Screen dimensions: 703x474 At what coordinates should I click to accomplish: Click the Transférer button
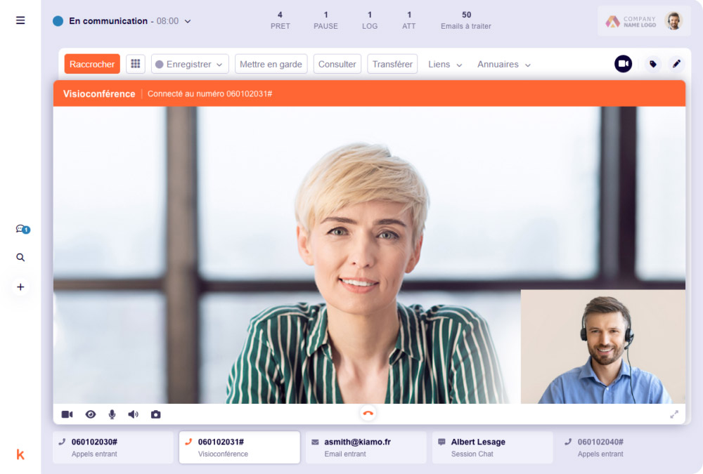tap(392, 64)
